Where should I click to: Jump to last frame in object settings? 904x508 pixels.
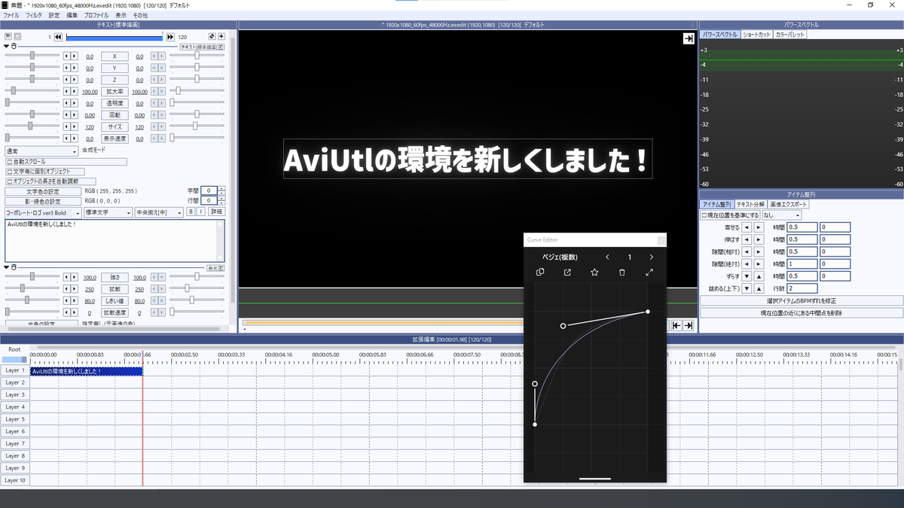(x=171, y=36)
